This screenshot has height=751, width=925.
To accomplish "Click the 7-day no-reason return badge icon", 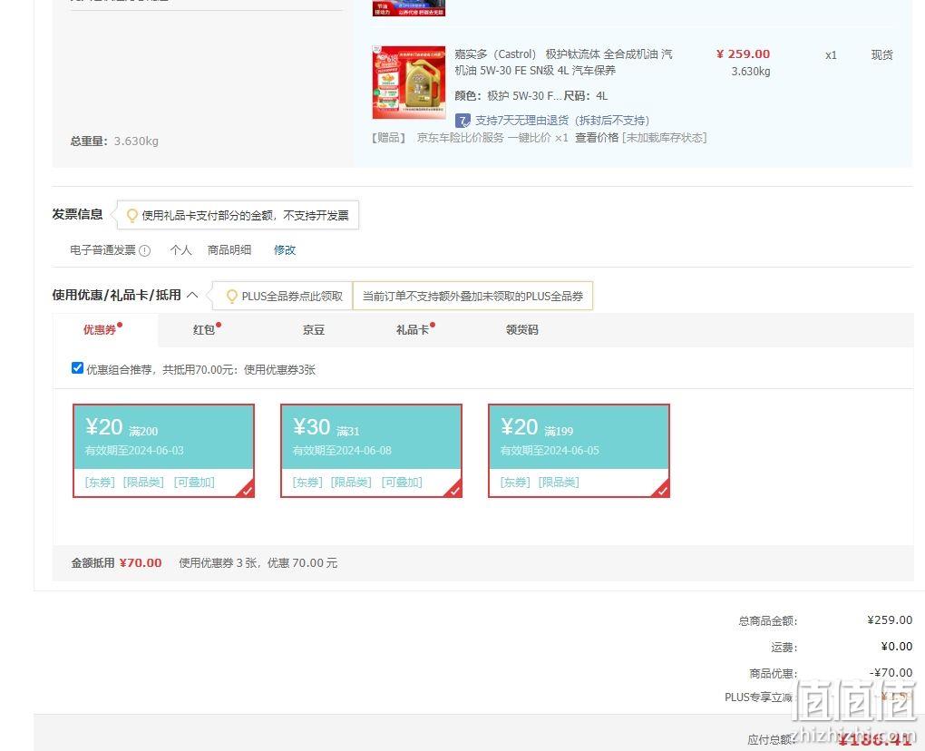I will [462, 121].
